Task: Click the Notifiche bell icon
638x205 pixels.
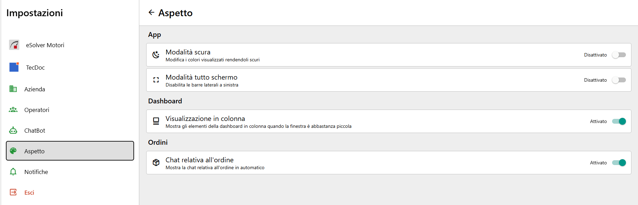Action: 13,172
